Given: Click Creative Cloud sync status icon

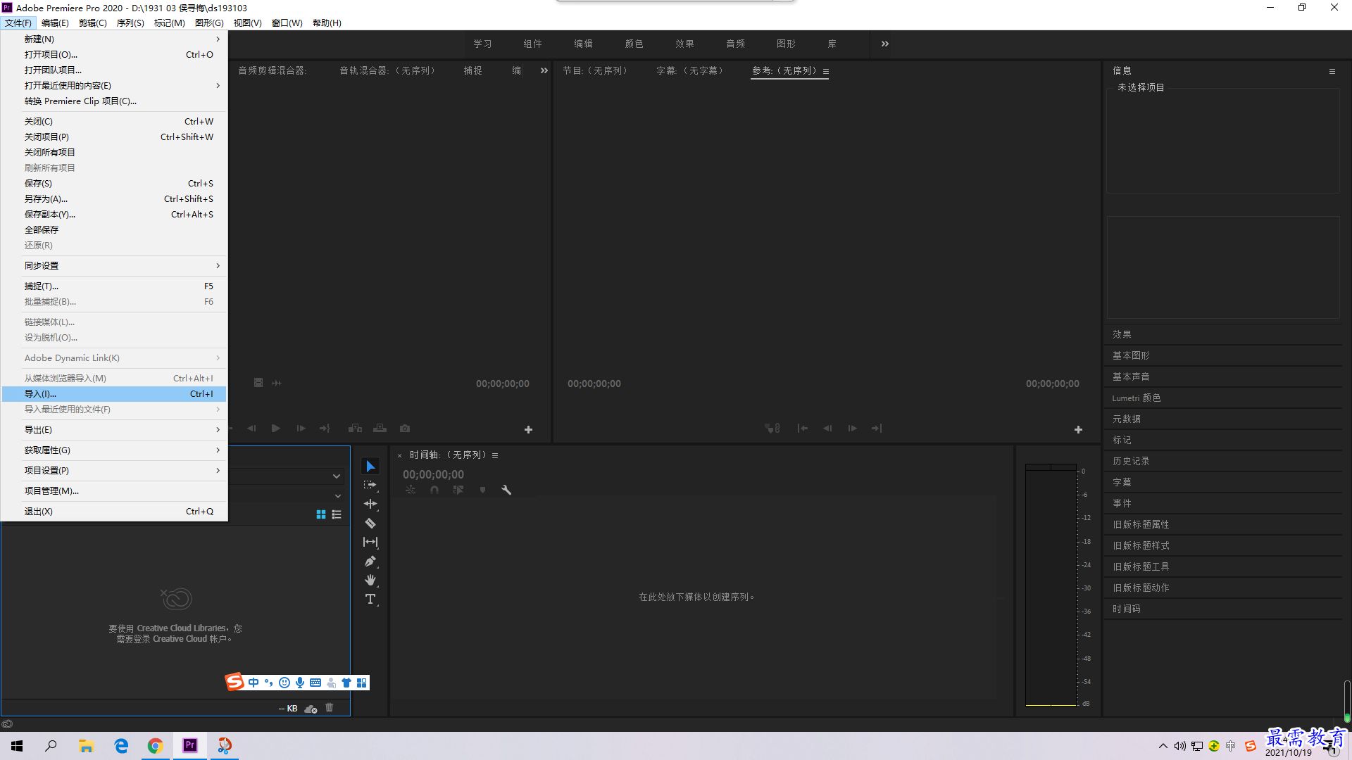Looking at the screenshot, I should (x=311, y=709).
